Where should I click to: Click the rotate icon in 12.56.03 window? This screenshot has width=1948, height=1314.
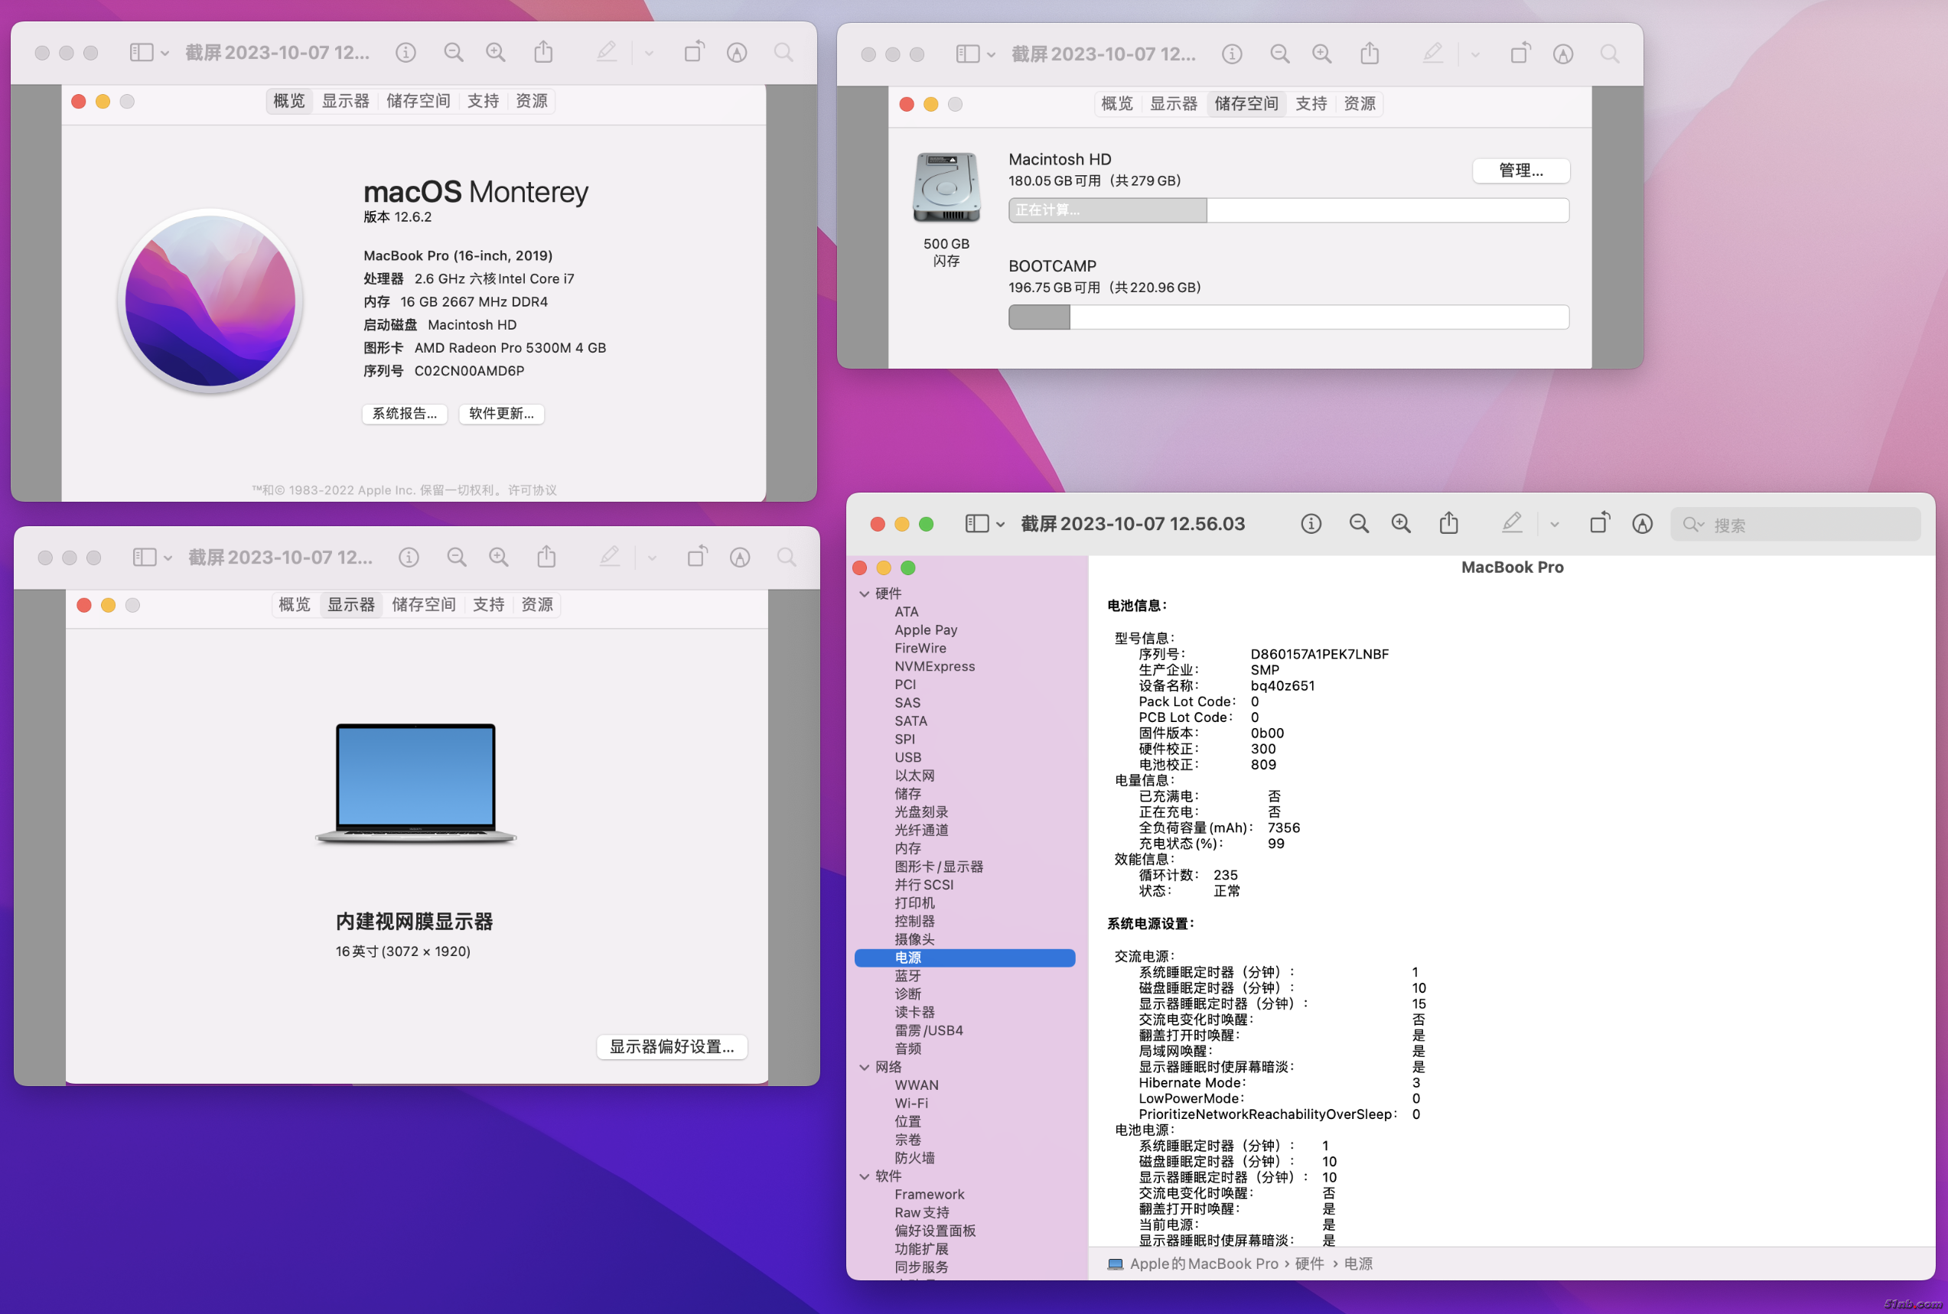(1599, 524)
